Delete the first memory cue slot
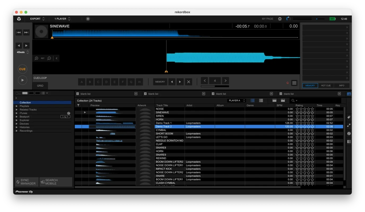 (x=347, y=27)
